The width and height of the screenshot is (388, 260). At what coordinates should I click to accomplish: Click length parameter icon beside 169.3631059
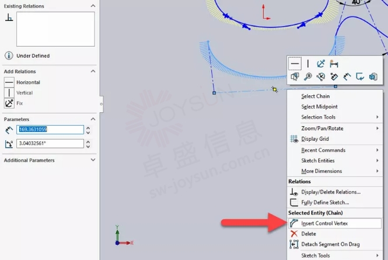[x=9, y=130]
